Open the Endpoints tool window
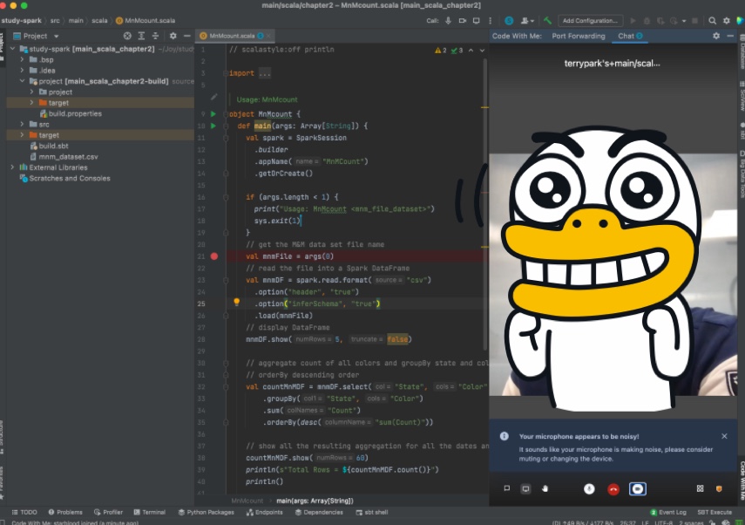 [x=265, y=512]
